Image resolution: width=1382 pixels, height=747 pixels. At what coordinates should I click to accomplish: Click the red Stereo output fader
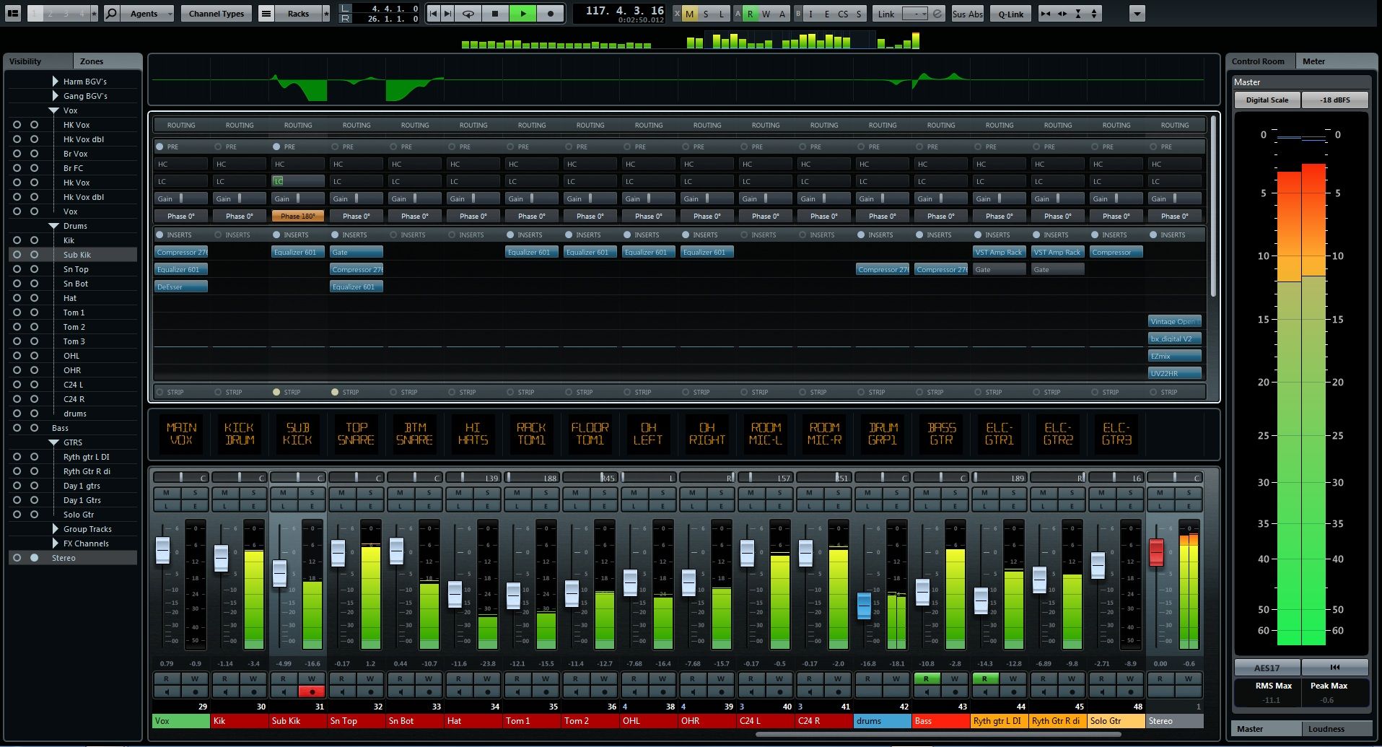click(x=1156, y=552)
